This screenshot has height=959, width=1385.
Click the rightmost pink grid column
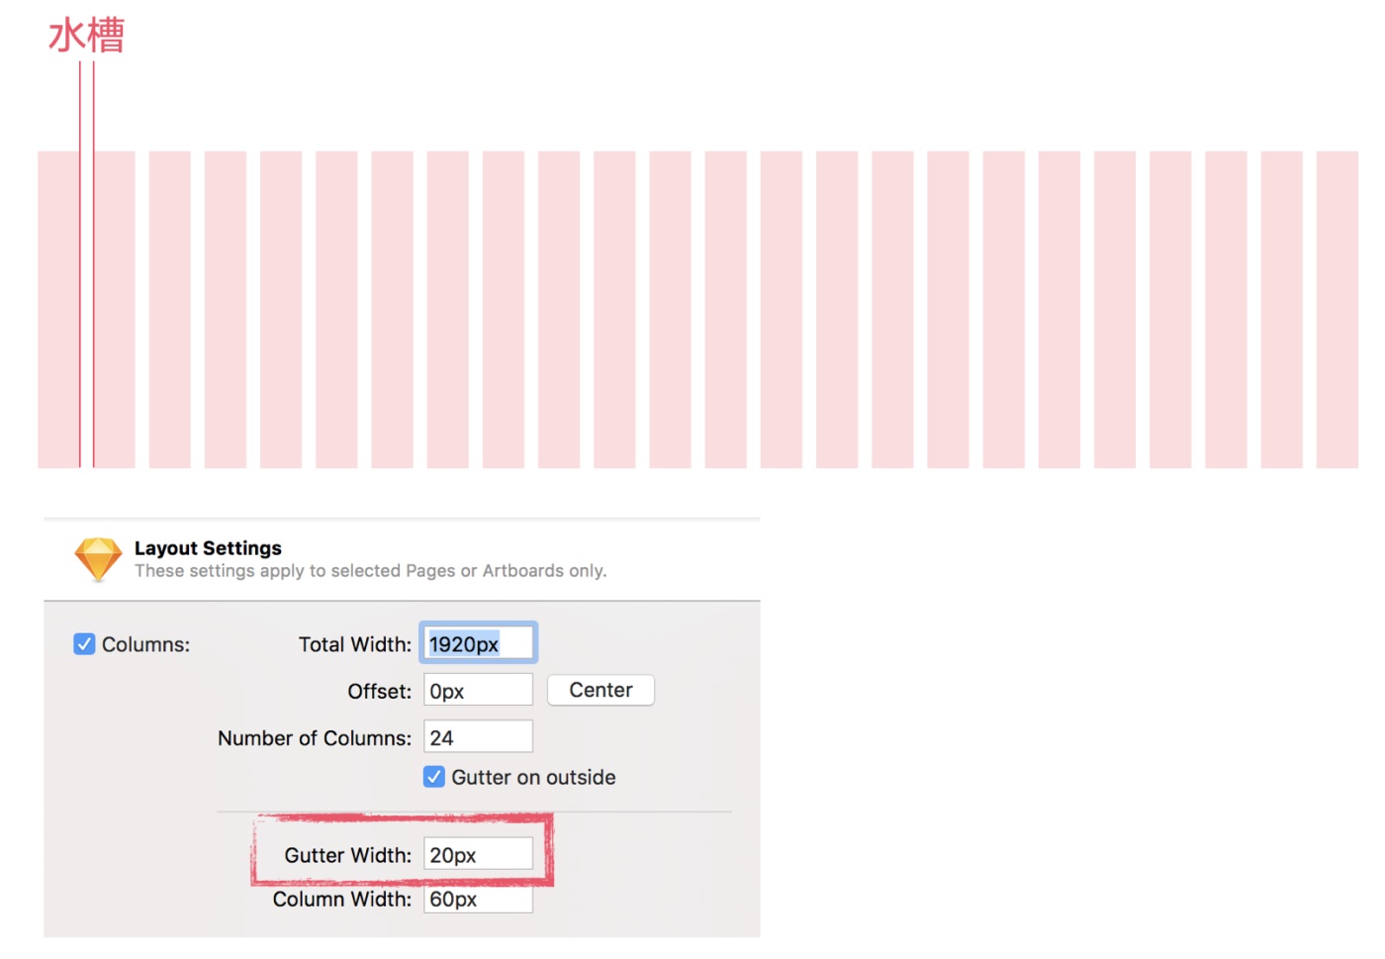(1337, 309)
